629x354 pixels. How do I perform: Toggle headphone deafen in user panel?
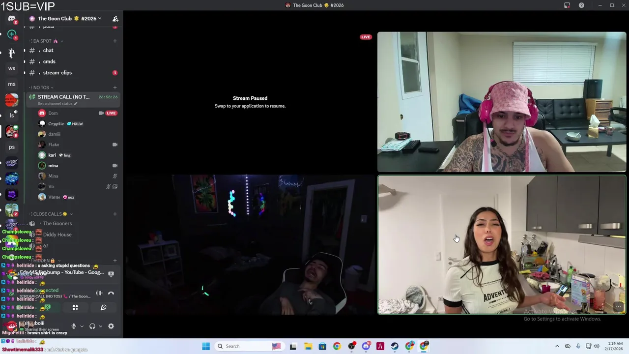[x=92, y=326]
